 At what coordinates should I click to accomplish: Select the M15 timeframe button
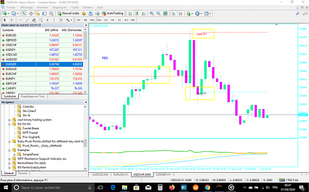[92, 20]
